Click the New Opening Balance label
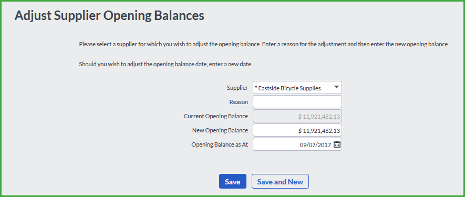This screenshot has height=197, width=465. (x=220, y=130)
